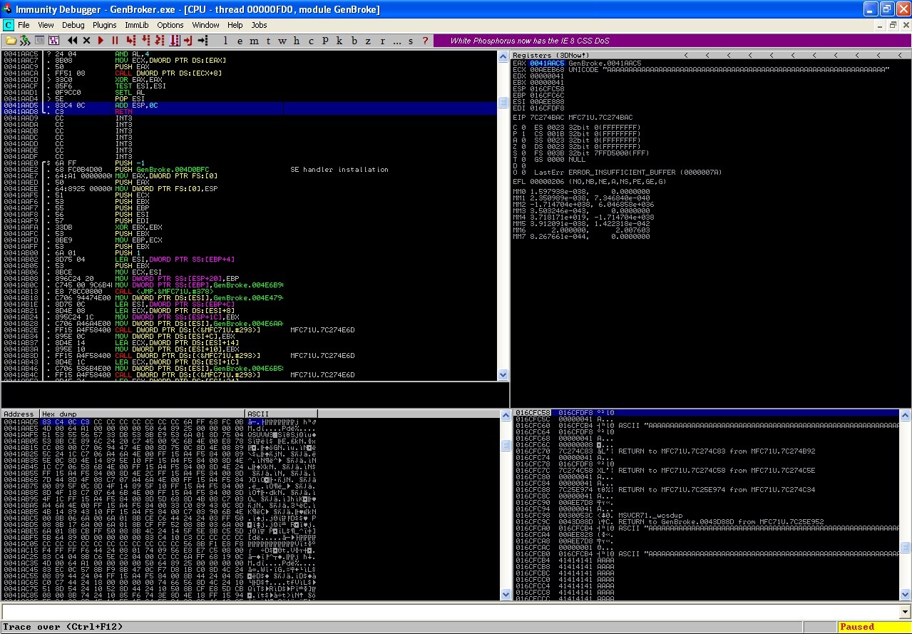The height and width of the screenshot is (634, 912).
Task: Click the disassembly pane scroll-down arrow
Action: [503, 375]
